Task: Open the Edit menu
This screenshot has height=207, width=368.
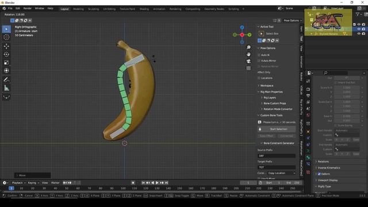Action: [18, 9]
